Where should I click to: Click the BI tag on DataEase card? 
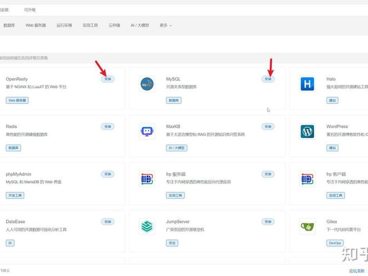[10, 243]
